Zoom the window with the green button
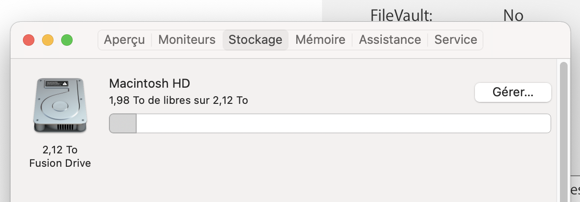The width and height of the screenshot is (580, 202). pyautogui.click(x=67, y=40)
